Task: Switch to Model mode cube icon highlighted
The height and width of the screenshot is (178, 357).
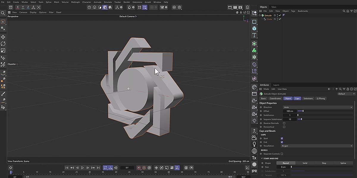Action: click(105, 7)
